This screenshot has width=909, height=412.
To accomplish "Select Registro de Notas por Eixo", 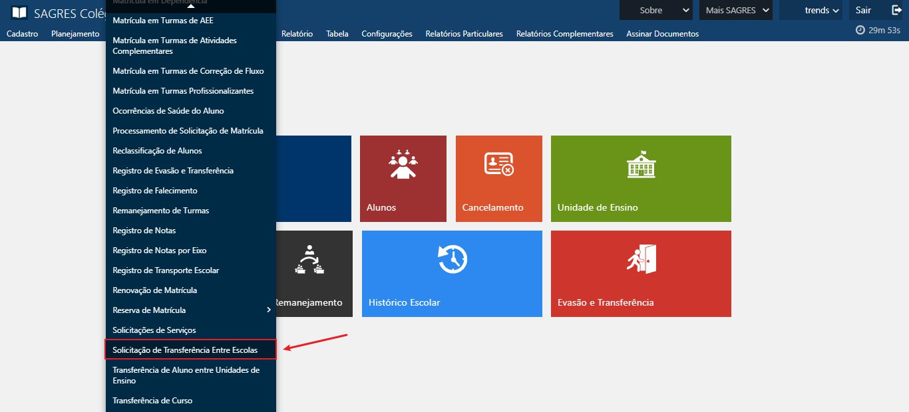I will pos(190,251).
